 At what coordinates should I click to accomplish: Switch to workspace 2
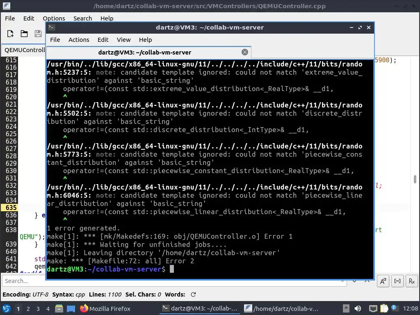28,309
